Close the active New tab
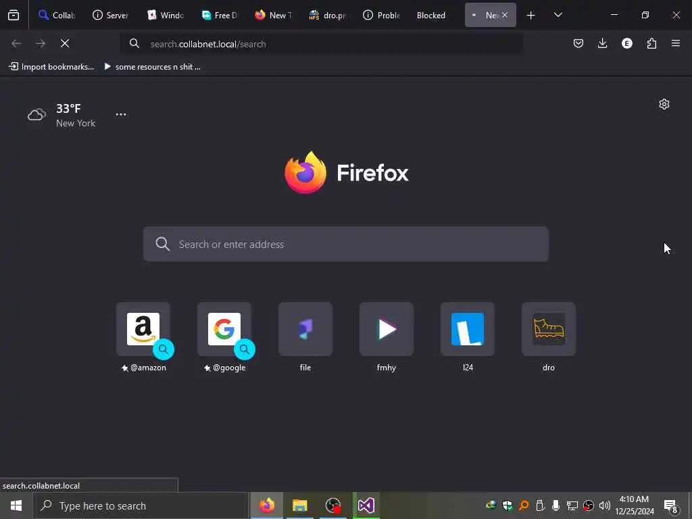The height and width of the screenshot is (519, 692). (x=505, y=15)
